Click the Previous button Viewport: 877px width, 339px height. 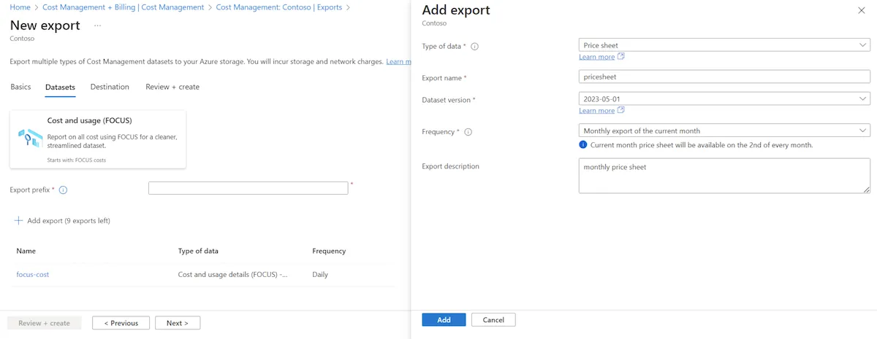coord(121,323)
